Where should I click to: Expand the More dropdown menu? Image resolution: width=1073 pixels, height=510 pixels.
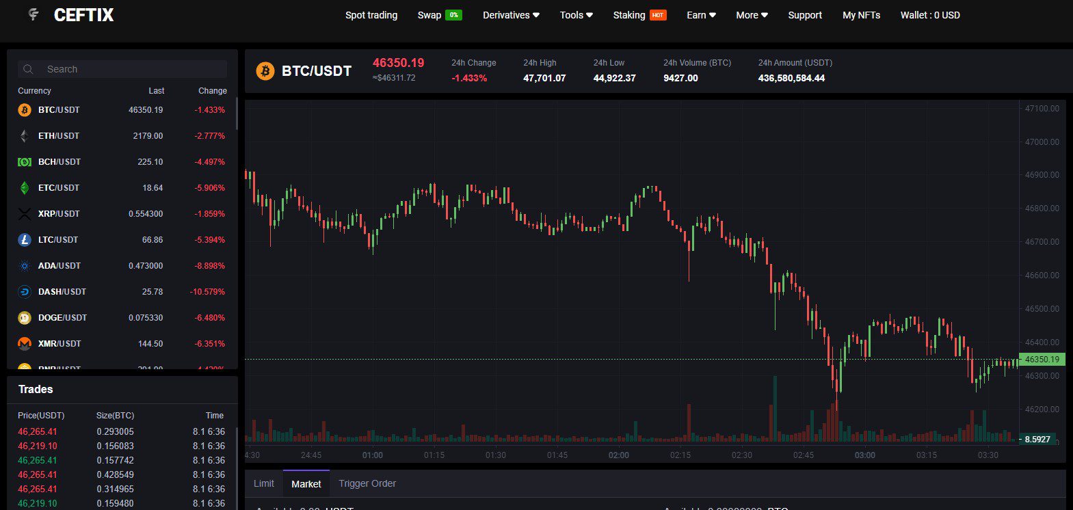click(x=752, y=15)
